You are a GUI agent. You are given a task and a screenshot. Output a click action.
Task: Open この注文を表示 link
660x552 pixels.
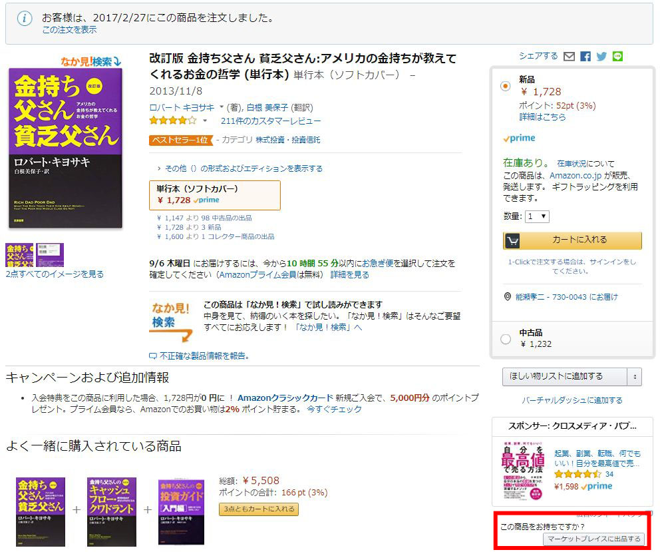[69, 29]
